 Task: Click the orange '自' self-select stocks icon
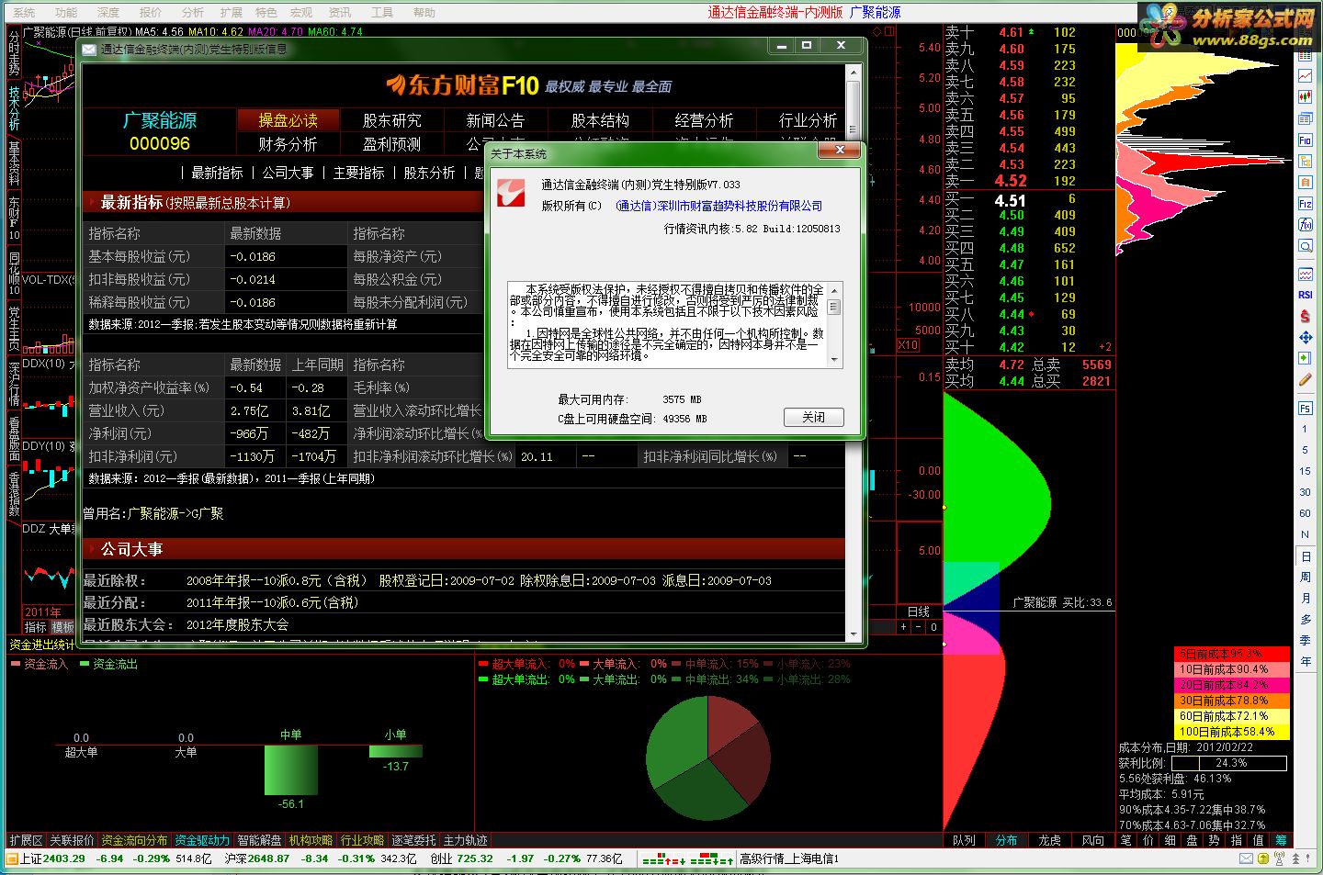pos(1305,183)
